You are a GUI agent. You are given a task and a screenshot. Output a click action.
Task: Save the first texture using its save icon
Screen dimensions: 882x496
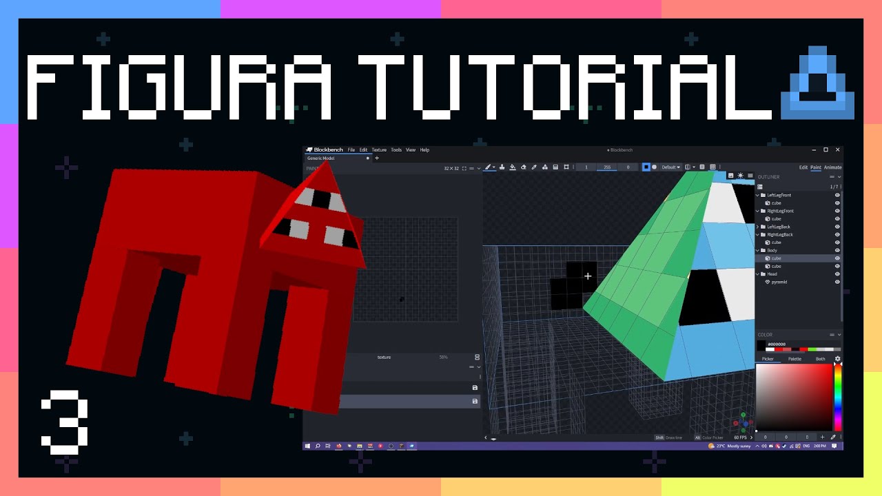(475, 388)
